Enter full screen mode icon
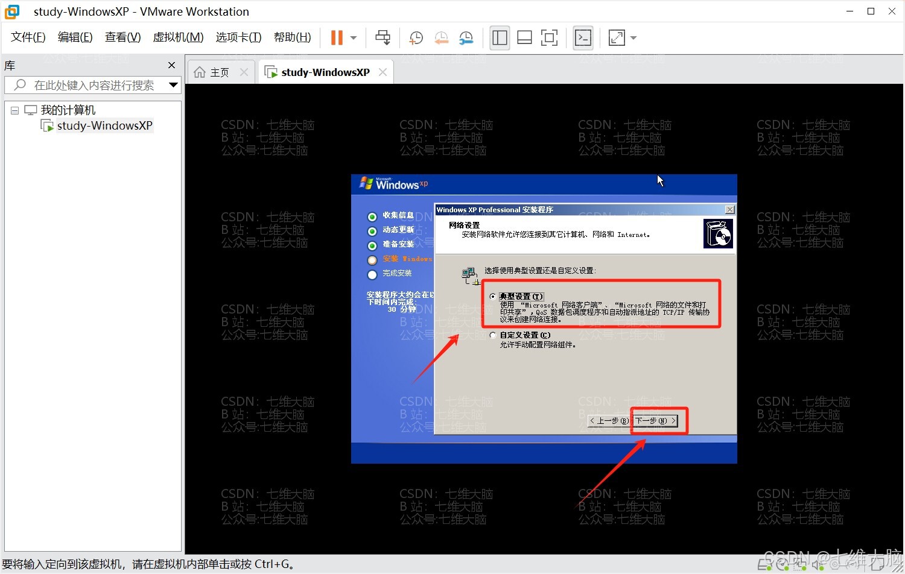 click(x=550, y=37)
